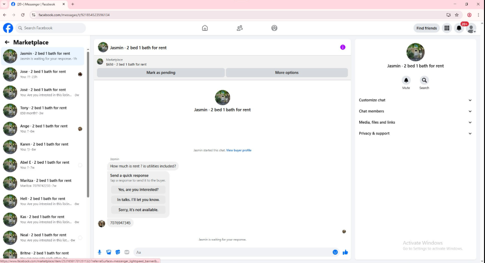Open Chrome three-dot menu
The width and height of the screenshot is (485, 263).
[x=479, y=15]
